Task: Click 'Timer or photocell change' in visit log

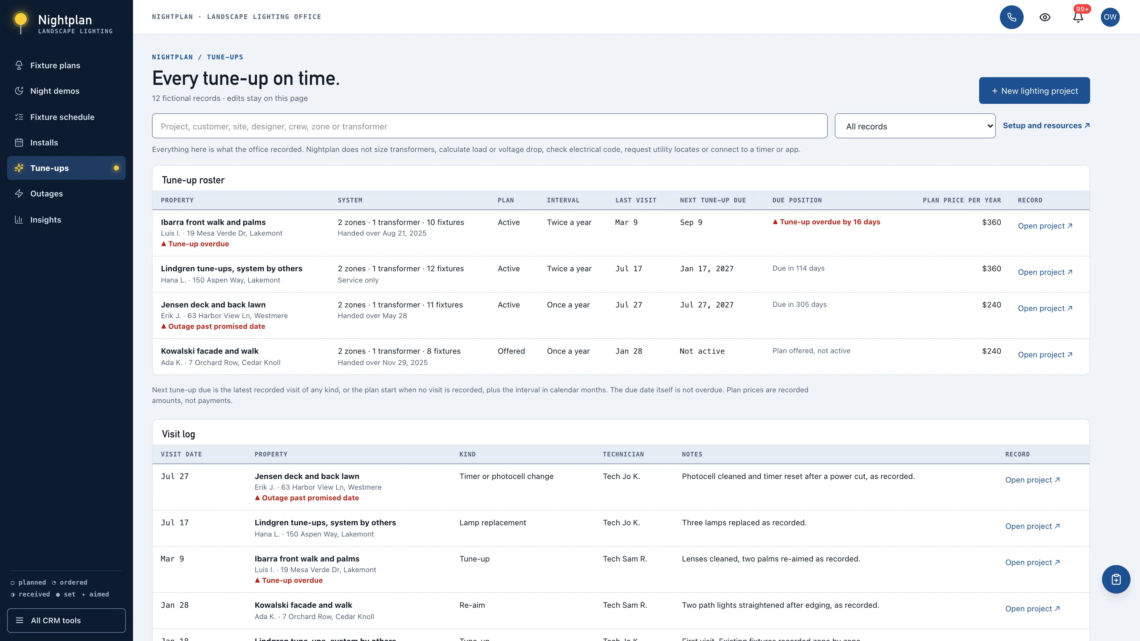Action: tap(506, 476)
